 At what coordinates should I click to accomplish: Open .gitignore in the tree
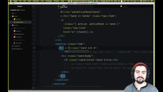point(17,46)
